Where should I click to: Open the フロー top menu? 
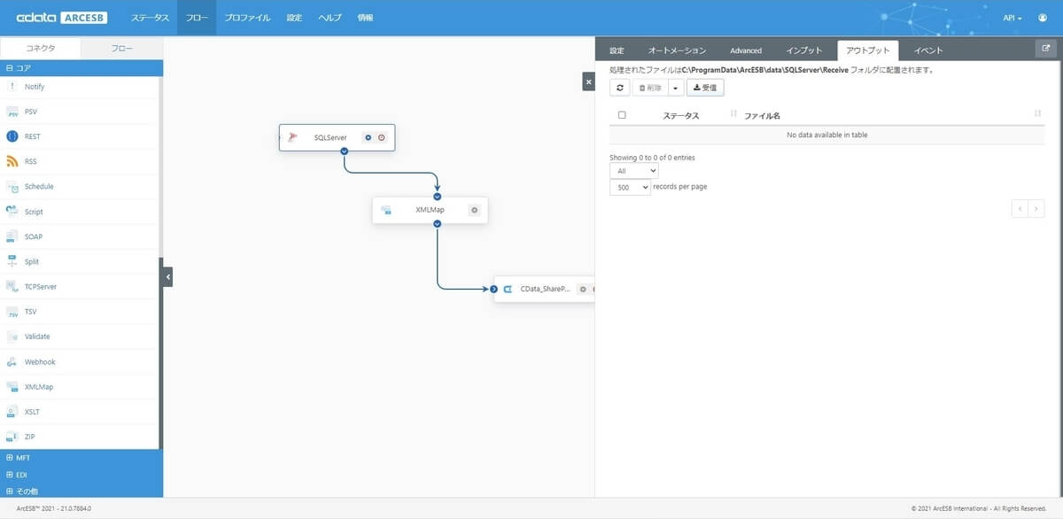click(197, 18)
